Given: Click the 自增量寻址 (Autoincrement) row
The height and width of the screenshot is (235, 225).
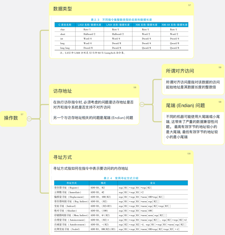Looking at the screenshot, I should (121, 220).
